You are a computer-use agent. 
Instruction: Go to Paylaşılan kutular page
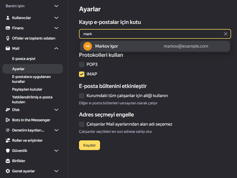pyautogui.click(x=27, y=89)
